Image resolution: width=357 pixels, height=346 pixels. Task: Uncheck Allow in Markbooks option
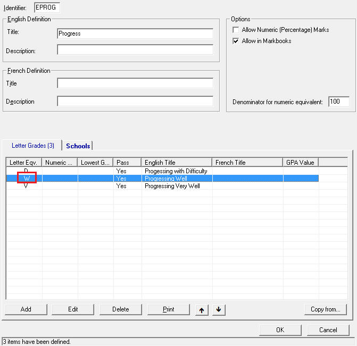click(x=236, y=41)
